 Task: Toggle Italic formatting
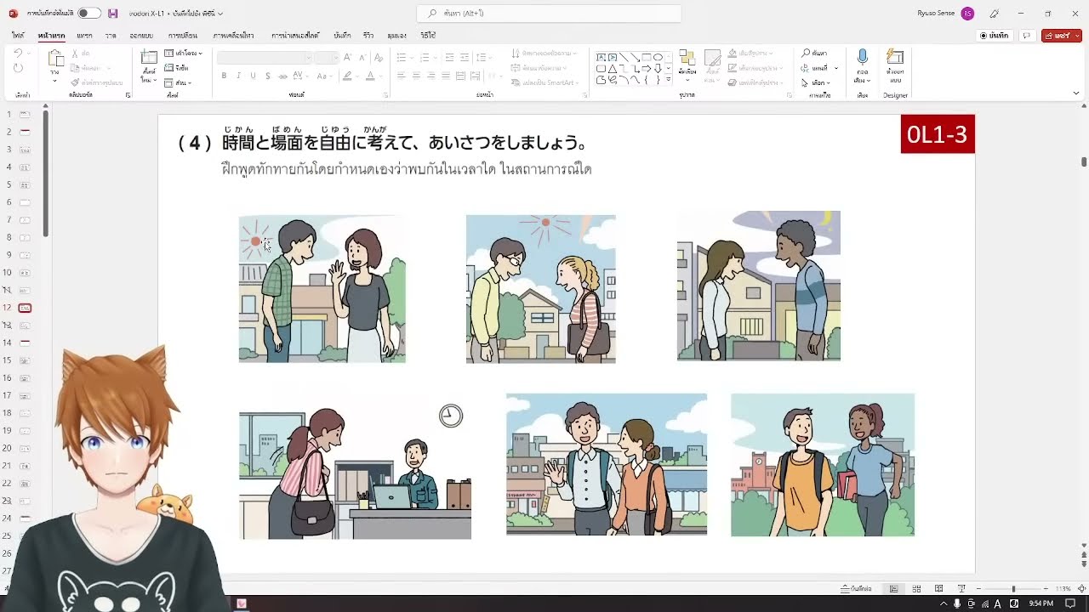(x=239, y=76)
